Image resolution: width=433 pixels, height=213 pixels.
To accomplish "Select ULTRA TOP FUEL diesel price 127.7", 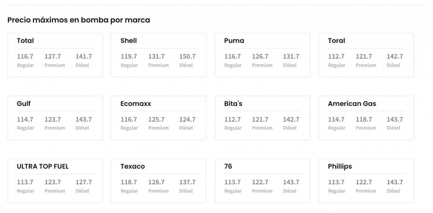I will (84, 182).
